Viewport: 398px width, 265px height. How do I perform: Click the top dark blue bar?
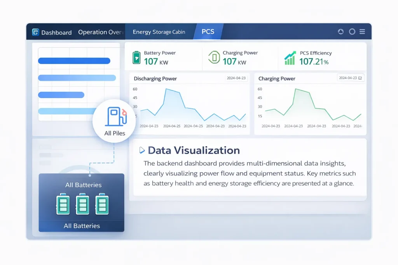(x=74, y=61)
